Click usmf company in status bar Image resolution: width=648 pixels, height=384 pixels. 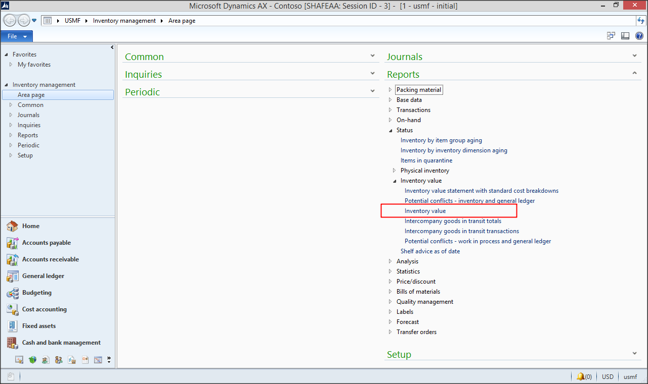pyautogui.click(x=630, y=377)
